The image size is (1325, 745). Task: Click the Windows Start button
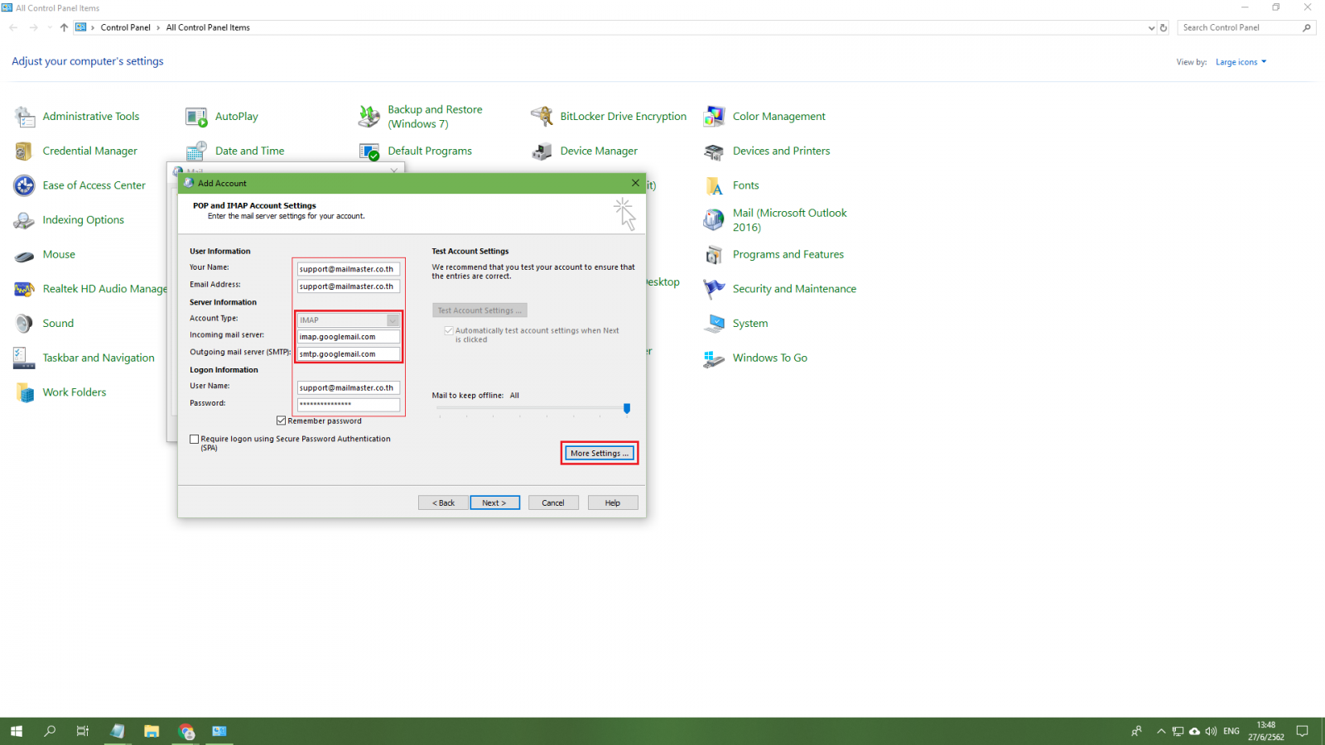(x=17, y=731)
